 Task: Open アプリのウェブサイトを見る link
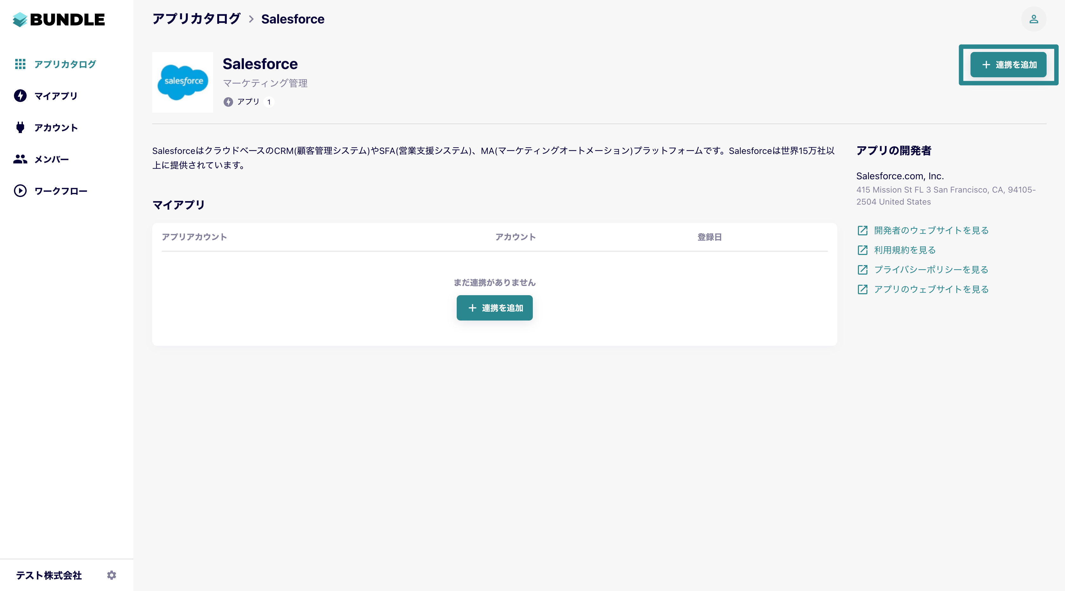point(930,289)
